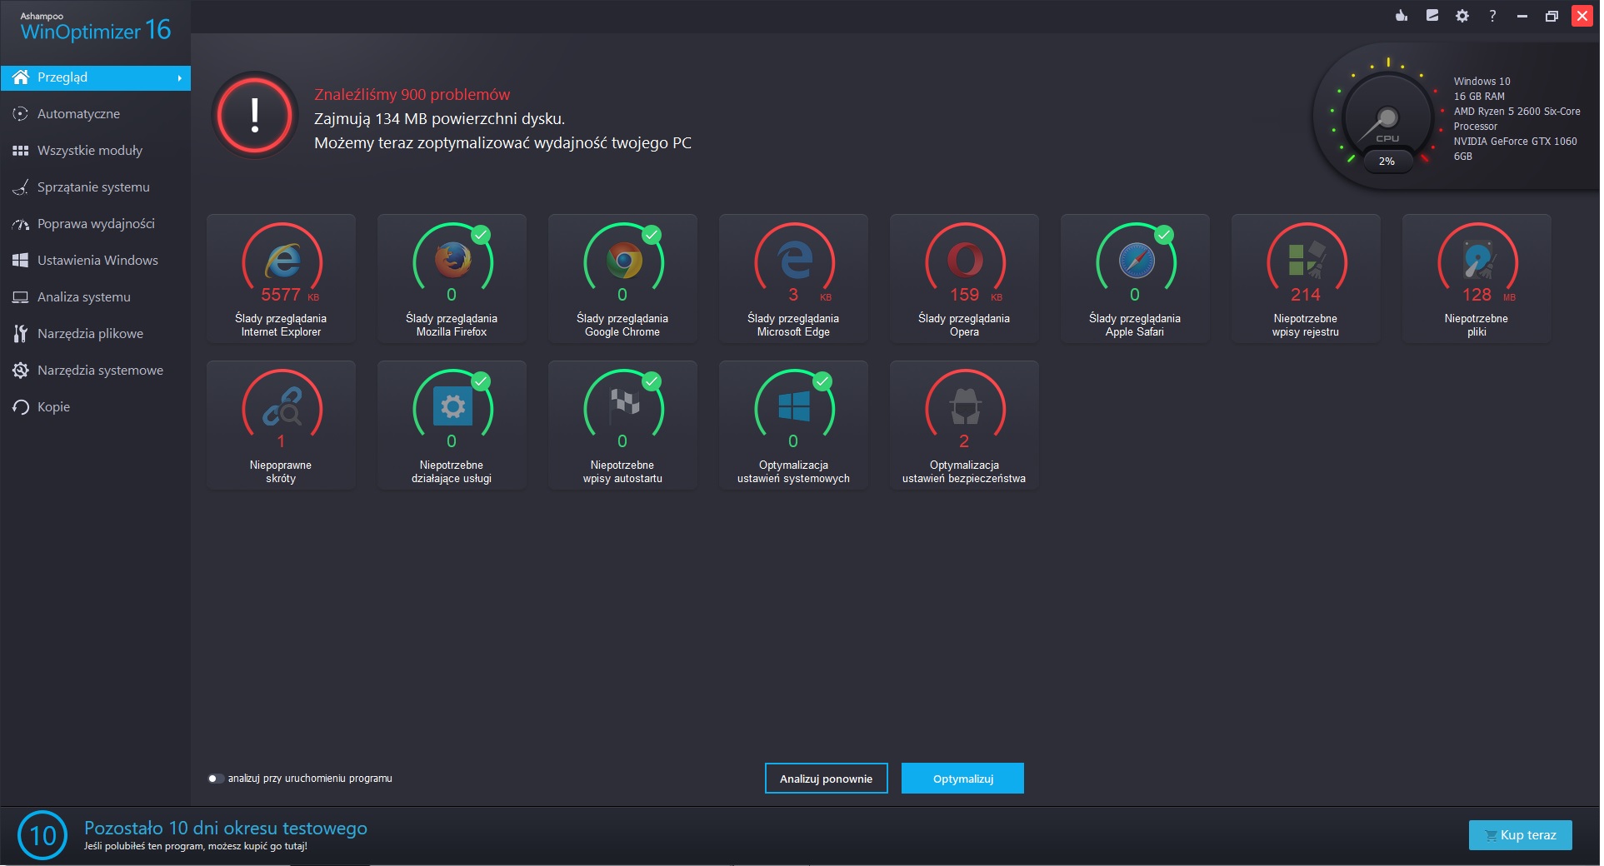Open Narzędzia systemowe in the sidebar
This screenshot has height=866, width=1604.
[96, 371]
